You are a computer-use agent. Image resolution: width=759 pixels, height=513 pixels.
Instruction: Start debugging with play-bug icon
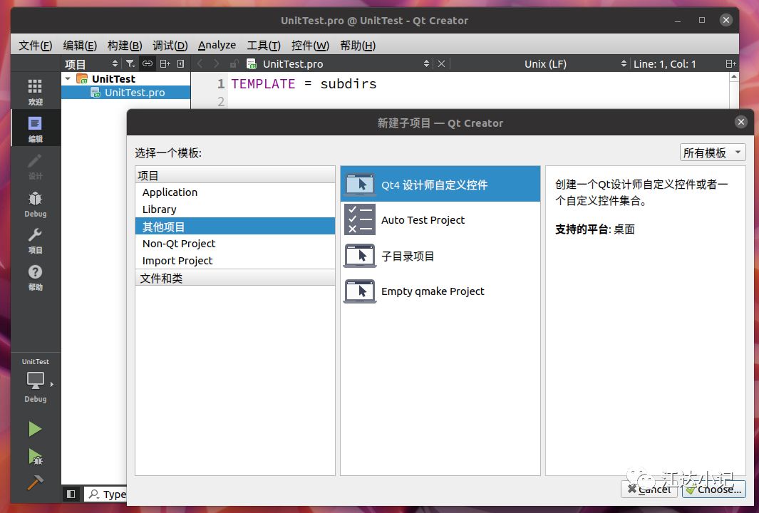click(x=35, y=457)
